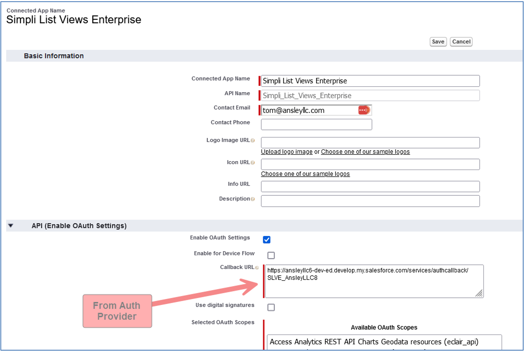Edit the Contact Email field
524x351 pixels.
click(316, 110)
